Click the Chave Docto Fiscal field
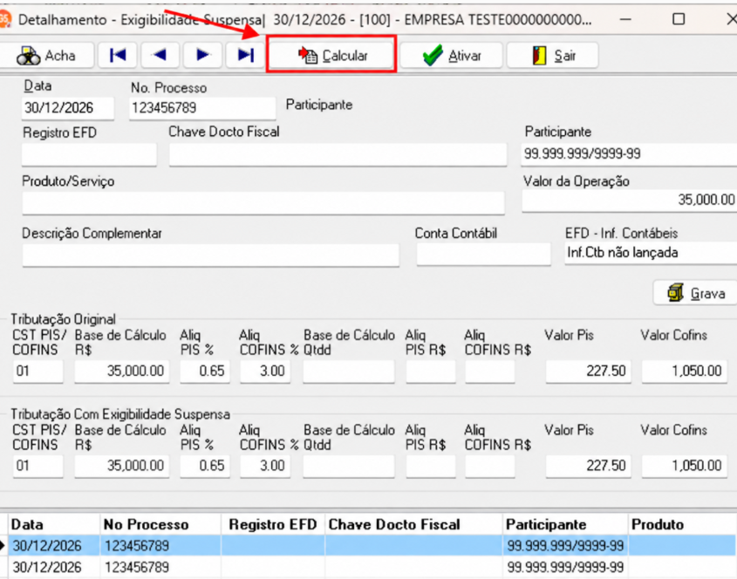Viewport: 737px width, 579px height. pyautogui.click(x=338, y=154)
